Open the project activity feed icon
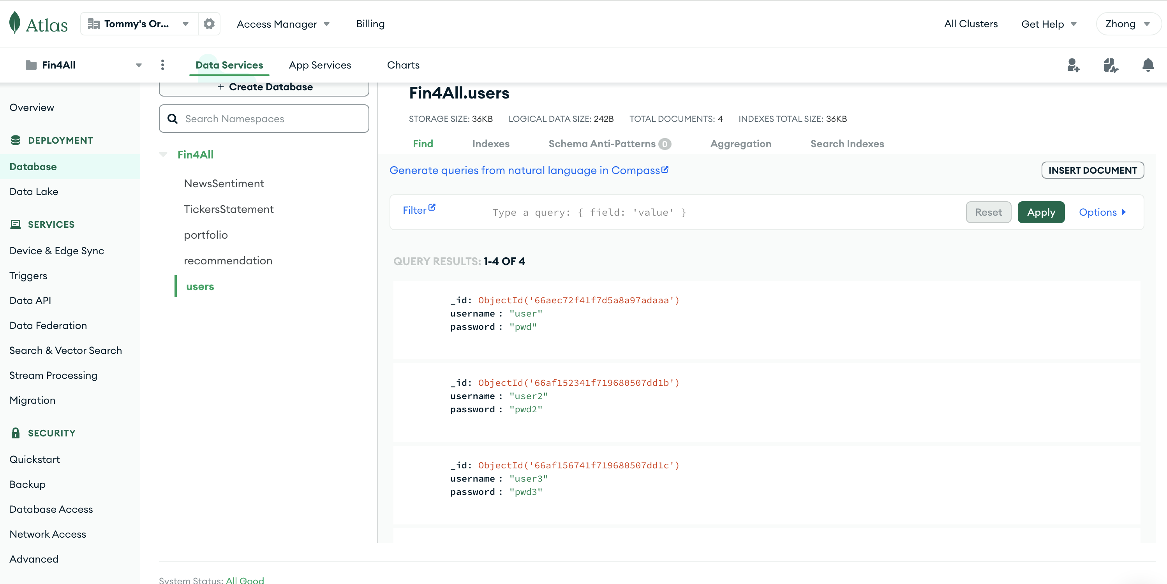Image resolution: width=1167 pixels, height=584 pixels. pos(1111,65)
